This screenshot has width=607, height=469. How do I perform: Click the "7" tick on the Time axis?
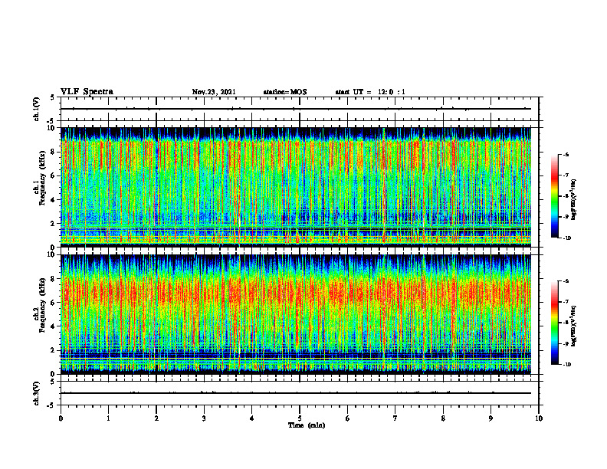(x=395, y=418)
